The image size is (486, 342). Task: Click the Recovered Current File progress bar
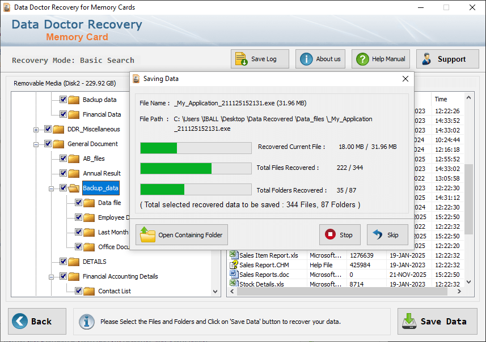coord(196,148)
